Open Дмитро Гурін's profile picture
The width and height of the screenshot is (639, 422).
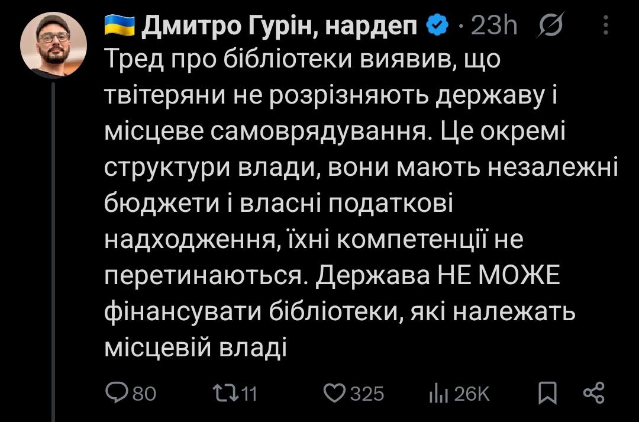(53, 45)
